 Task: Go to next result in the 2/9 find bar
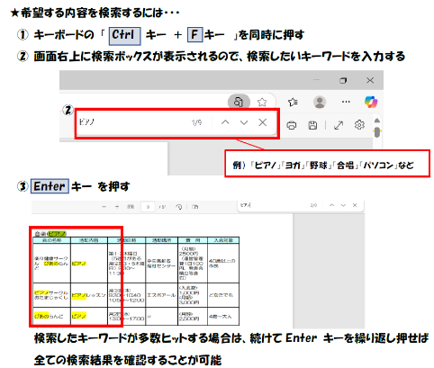pos(343,205)
